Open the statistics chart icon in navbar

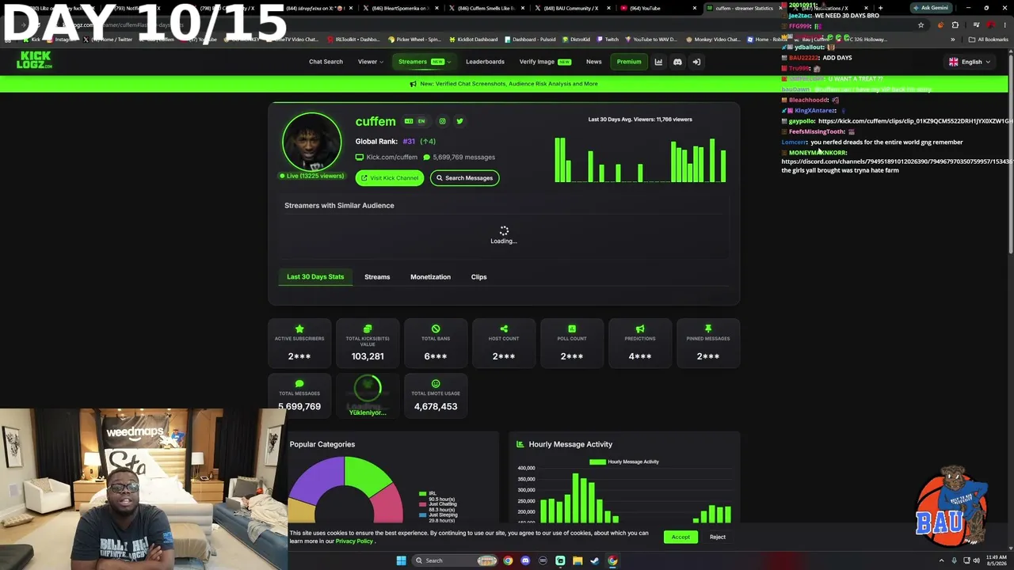(658, 62)
